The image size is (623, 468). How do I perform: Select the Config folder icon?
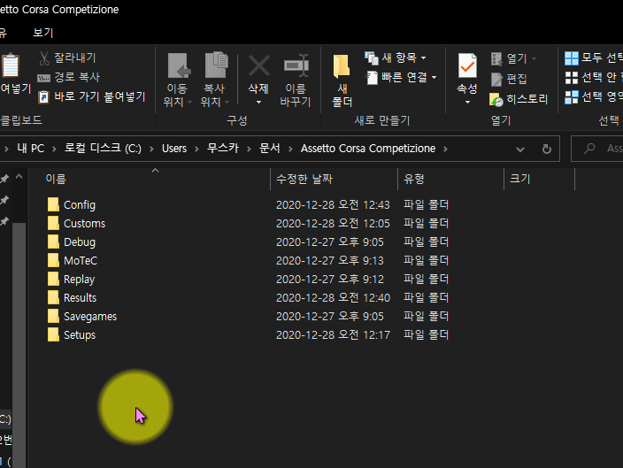click(x=53, y=204)
